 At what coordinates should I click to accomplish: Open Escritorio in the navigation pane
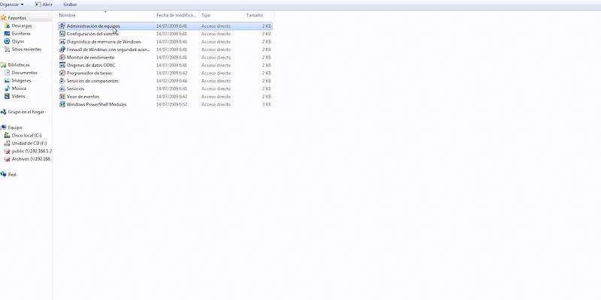click(x=21, y=34)
